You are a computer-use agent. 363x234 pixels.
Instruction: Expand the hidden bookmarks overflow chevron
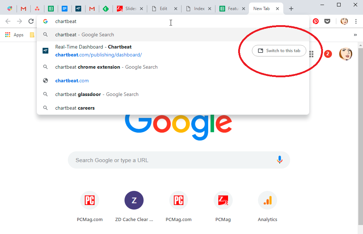pos(355,35)
